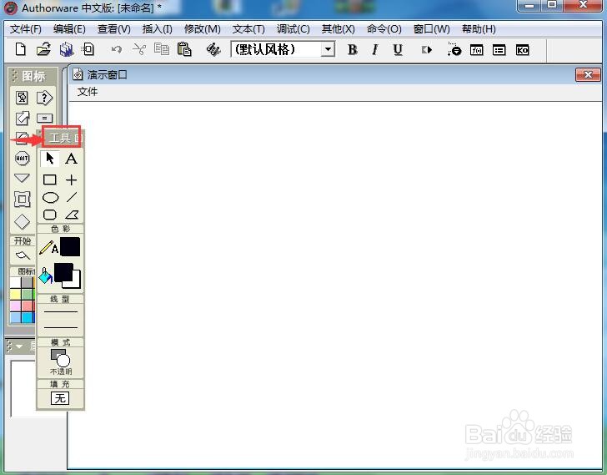Open the Knowledge Objects icon
The image size is (607, 475).
[x=522, y=50]
